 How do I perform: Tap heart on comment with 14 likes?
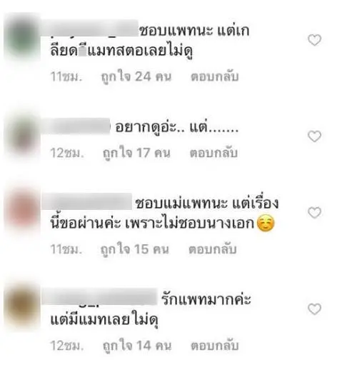[x=314, y=308]
